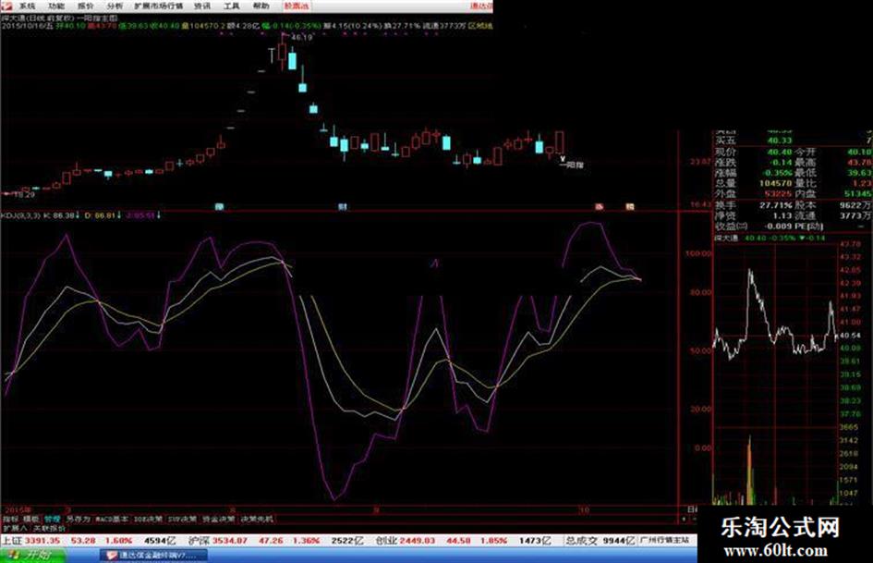Viewport: 873px width, 563px height.
Task: Click the 18.29 low price label
Action: point(25,194)
